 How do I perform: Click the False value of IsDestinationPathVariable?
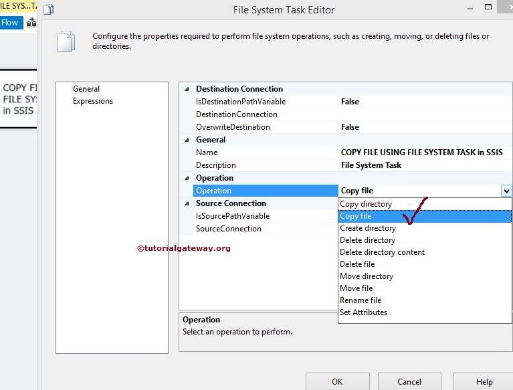[x=350, y=102]
